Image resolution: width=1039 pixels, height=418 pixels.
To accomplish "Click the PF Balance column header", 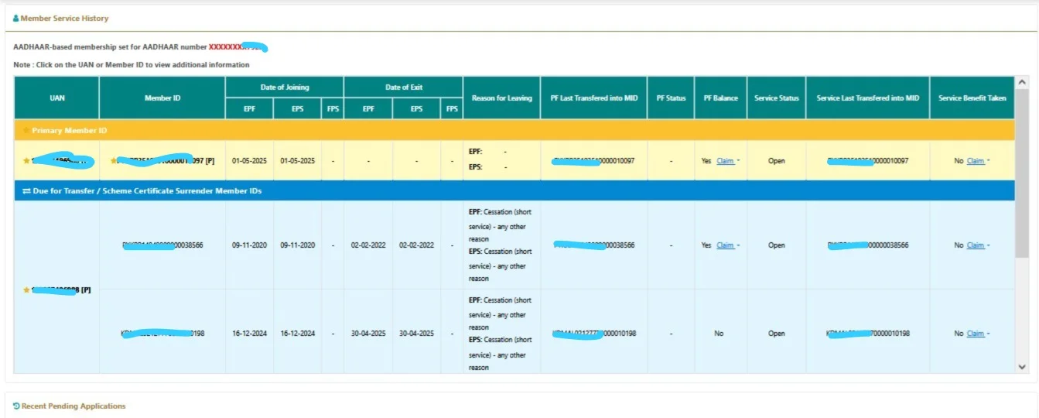I will click(720, 98).
